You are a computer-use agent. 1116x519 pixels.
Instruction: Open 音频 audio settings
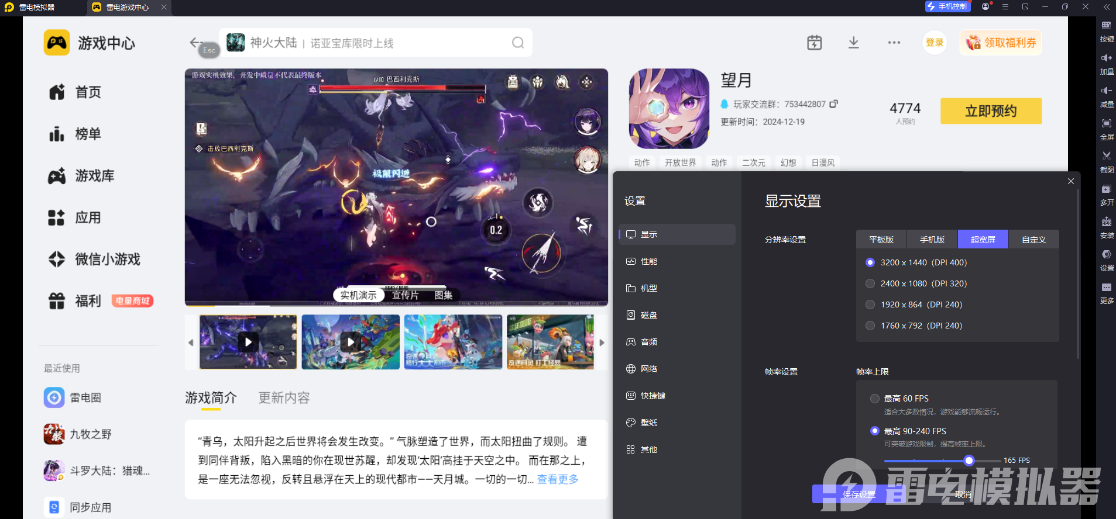[677, 342]
